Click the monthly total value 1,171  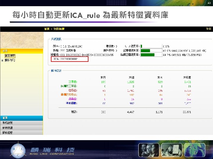159,112
